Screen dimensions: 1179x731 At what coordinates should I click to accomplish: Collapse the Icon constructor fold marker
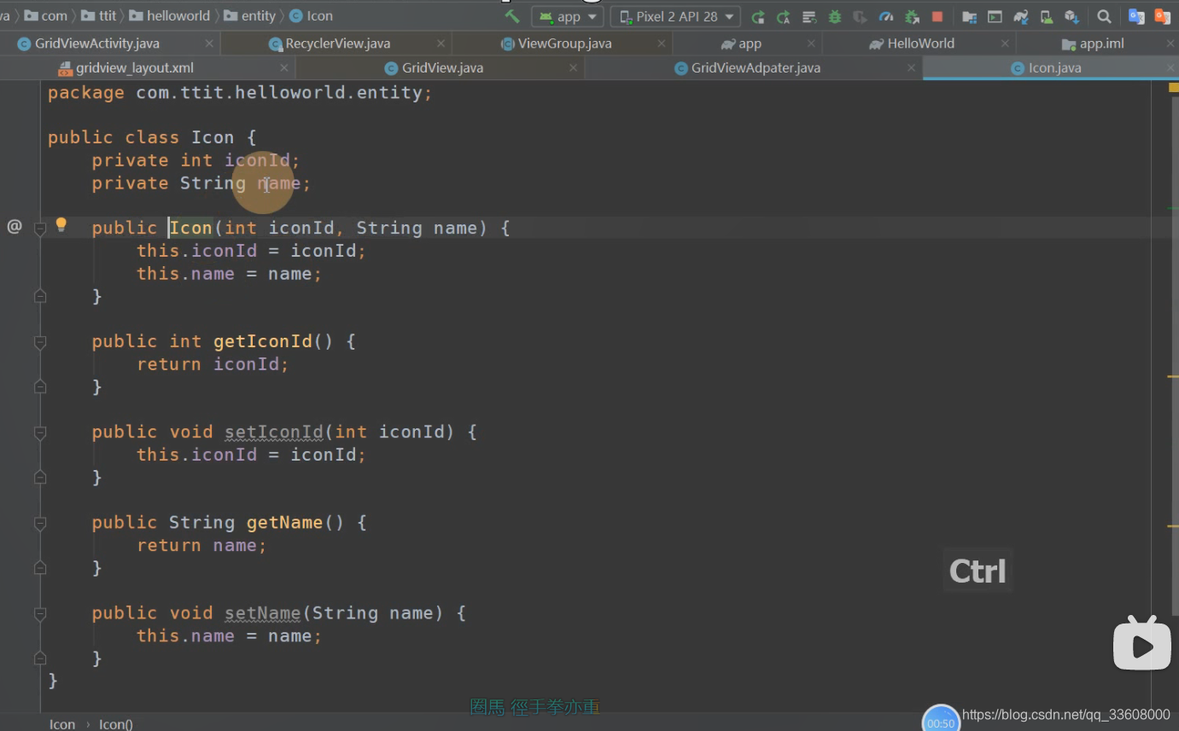click(x=40, y=229)
